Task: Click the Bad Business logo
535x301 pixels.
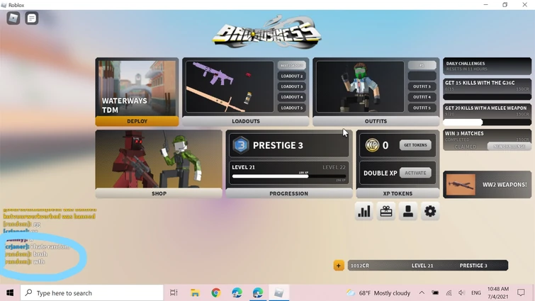Action: 267,32
